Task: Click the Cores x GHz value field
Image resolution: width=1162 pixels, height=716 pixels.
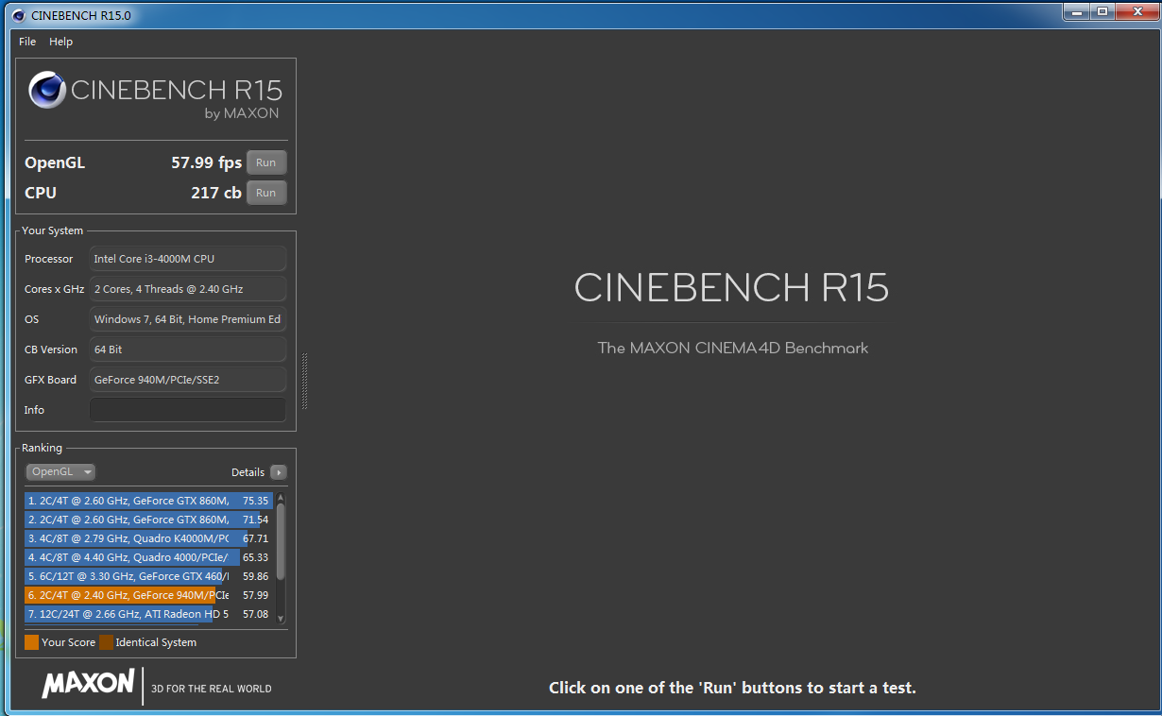Action: (188, 289)
